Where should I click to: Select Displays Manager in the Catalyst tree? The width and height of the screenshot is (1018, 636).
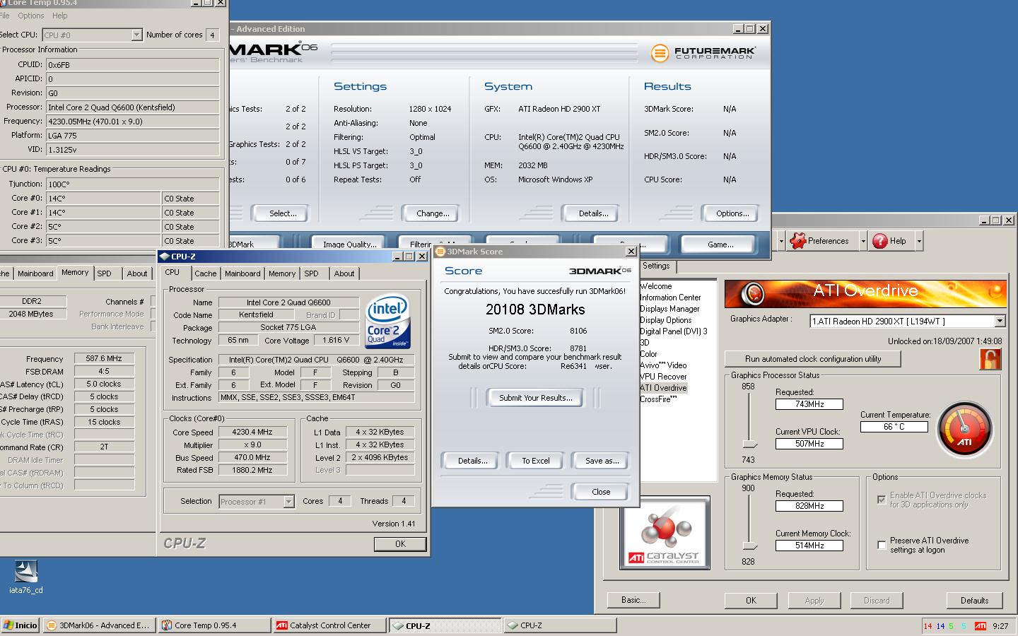point(669,309)
